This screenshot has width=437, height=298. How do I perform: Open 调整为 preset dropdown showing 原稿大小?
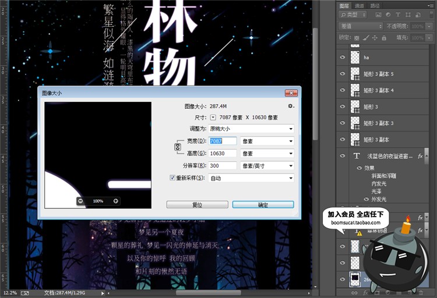pos(251,129)
